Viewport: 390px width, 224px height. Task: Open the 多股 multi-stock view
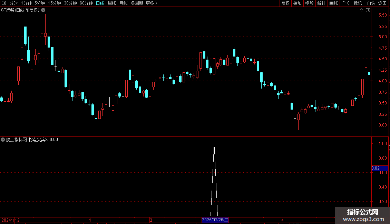click(309, 3)
